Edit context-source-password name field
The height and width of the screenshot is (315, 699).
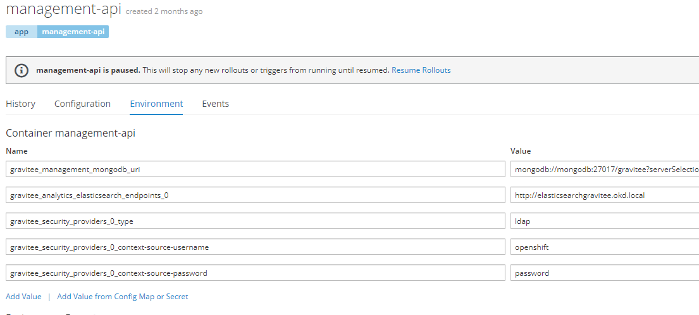(256, 273)
